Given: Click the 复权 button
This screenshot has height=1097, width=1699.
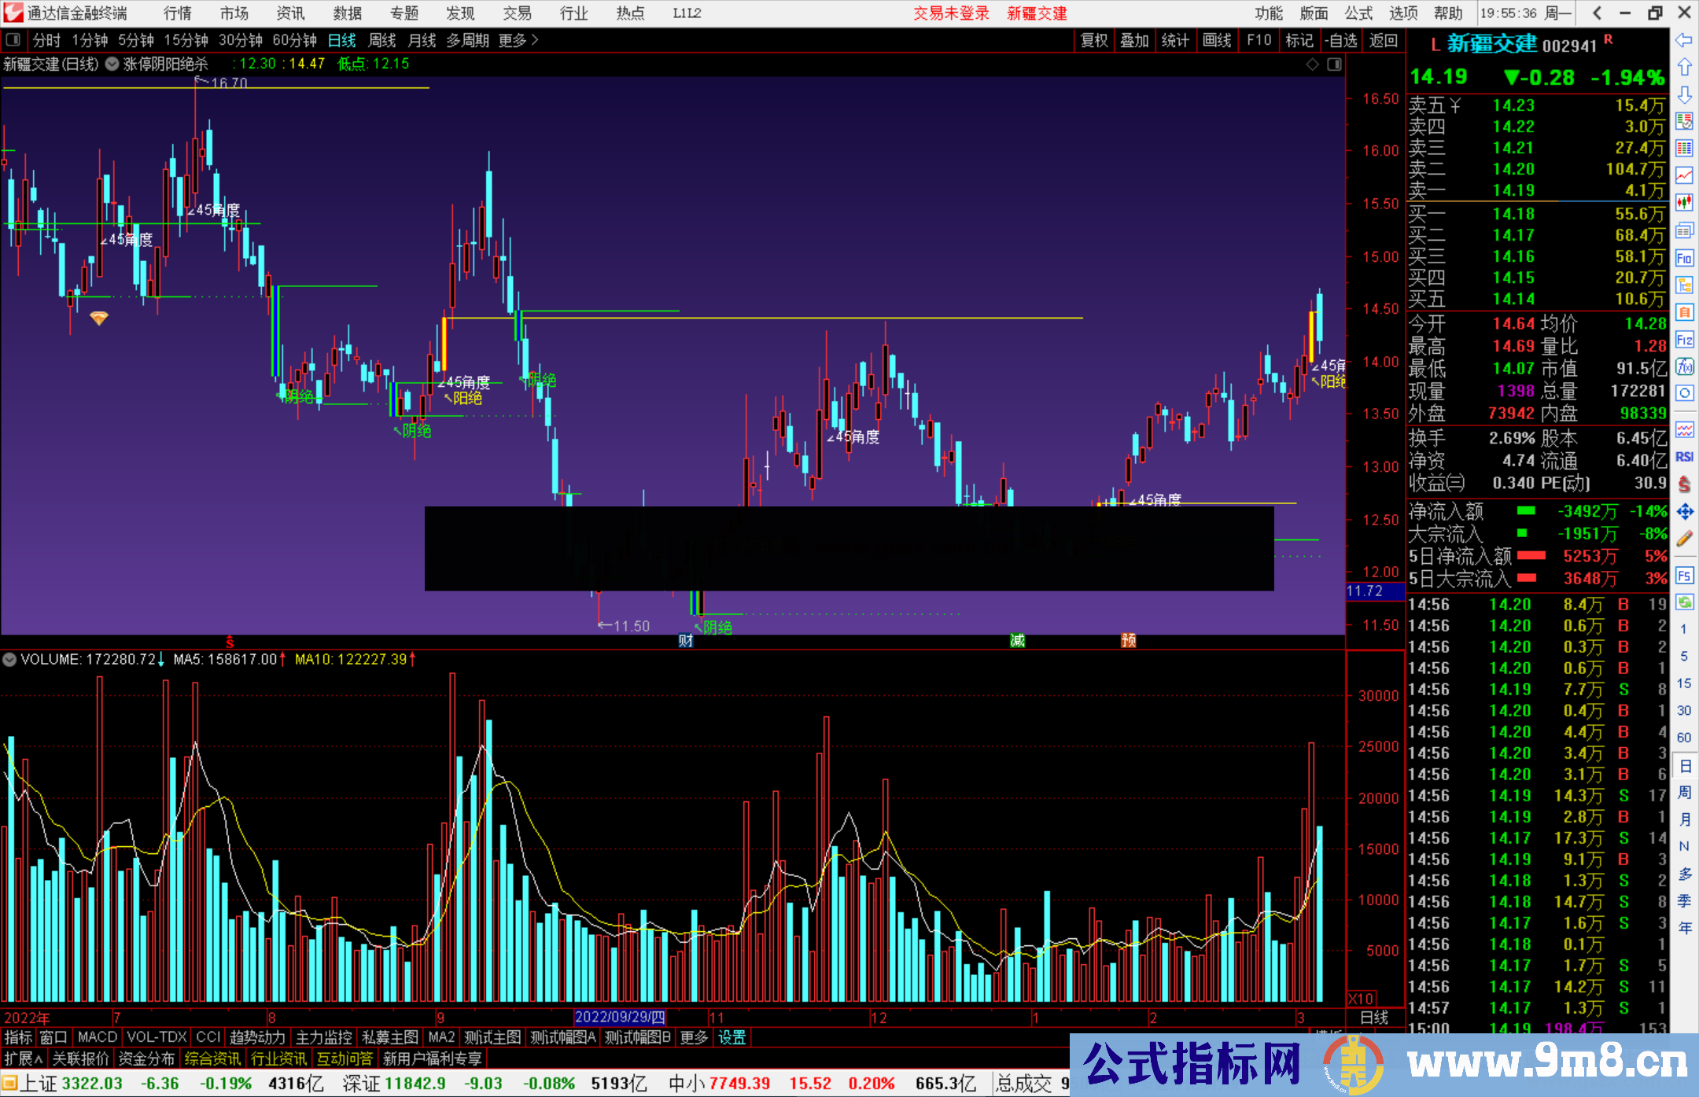Looking at the screenshot, I should pos(1094,40).
